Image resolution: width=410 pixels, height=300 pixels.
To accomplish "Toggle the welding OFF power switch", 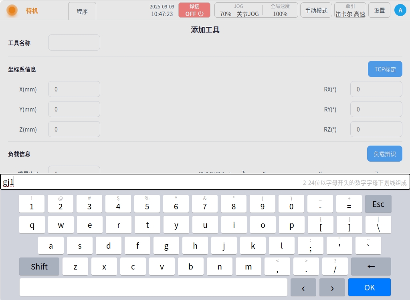I will [194, 10].
